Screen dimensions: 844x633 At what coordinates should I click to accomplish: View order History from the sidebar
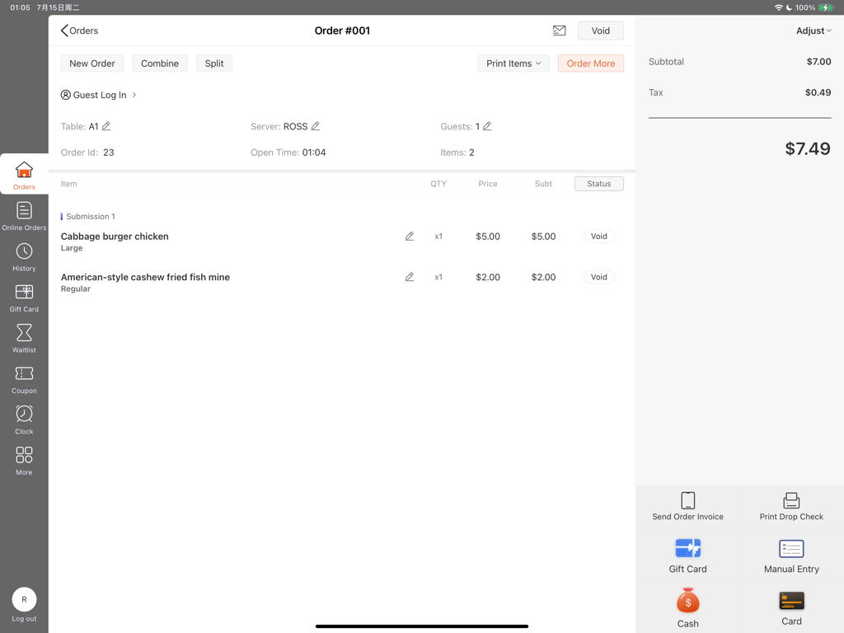point(24,255)
